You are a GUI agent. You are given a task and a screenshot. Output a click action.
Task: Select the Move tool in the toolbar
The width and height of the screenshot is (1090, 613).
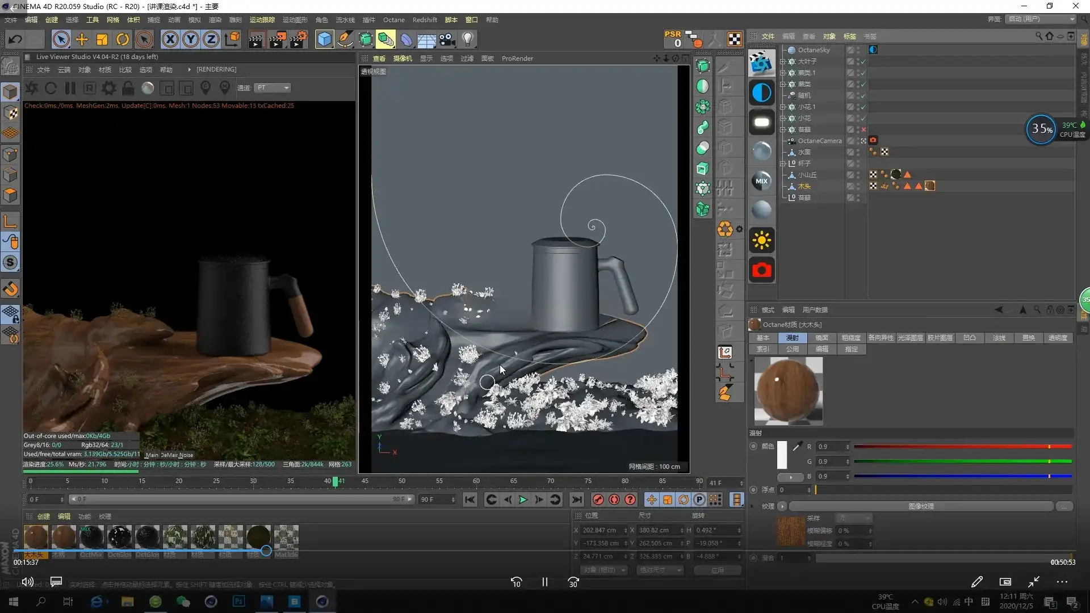[81, 39]
